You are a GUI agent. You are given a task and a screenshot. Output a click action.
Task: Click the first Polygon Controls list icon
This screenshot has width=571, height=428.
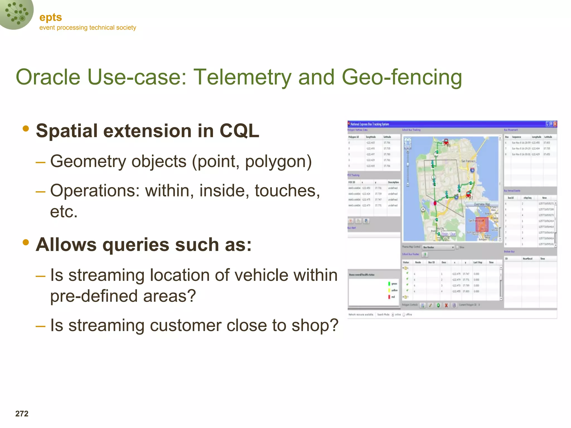[423, 305]
